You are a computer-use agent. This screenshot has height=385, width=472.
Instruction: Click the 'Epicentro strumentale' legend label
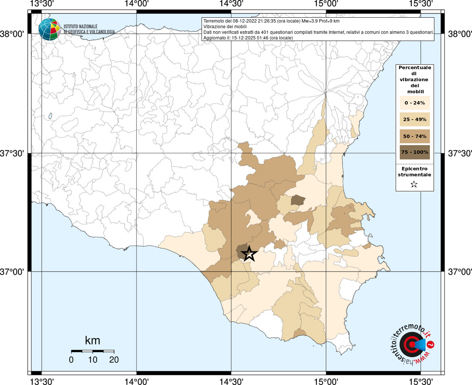click(414, 172)
